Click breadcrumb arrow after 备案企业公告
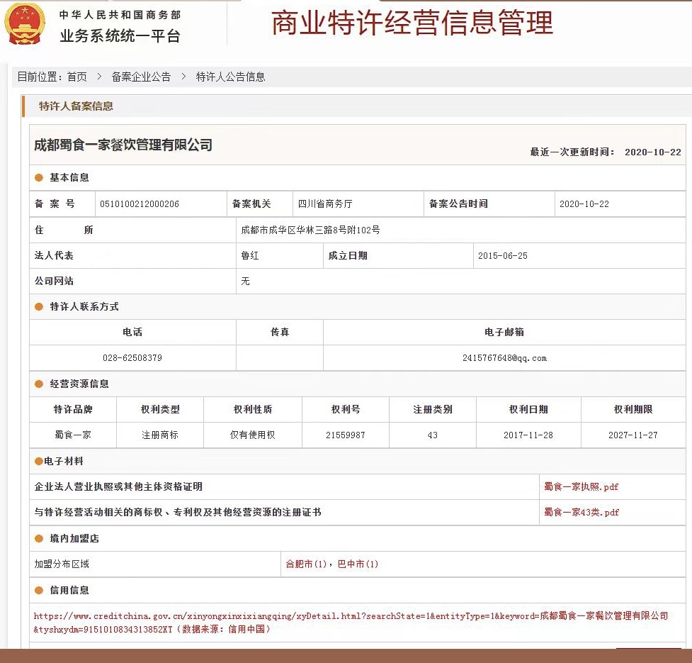692x663 pixels. coord(183,77)
